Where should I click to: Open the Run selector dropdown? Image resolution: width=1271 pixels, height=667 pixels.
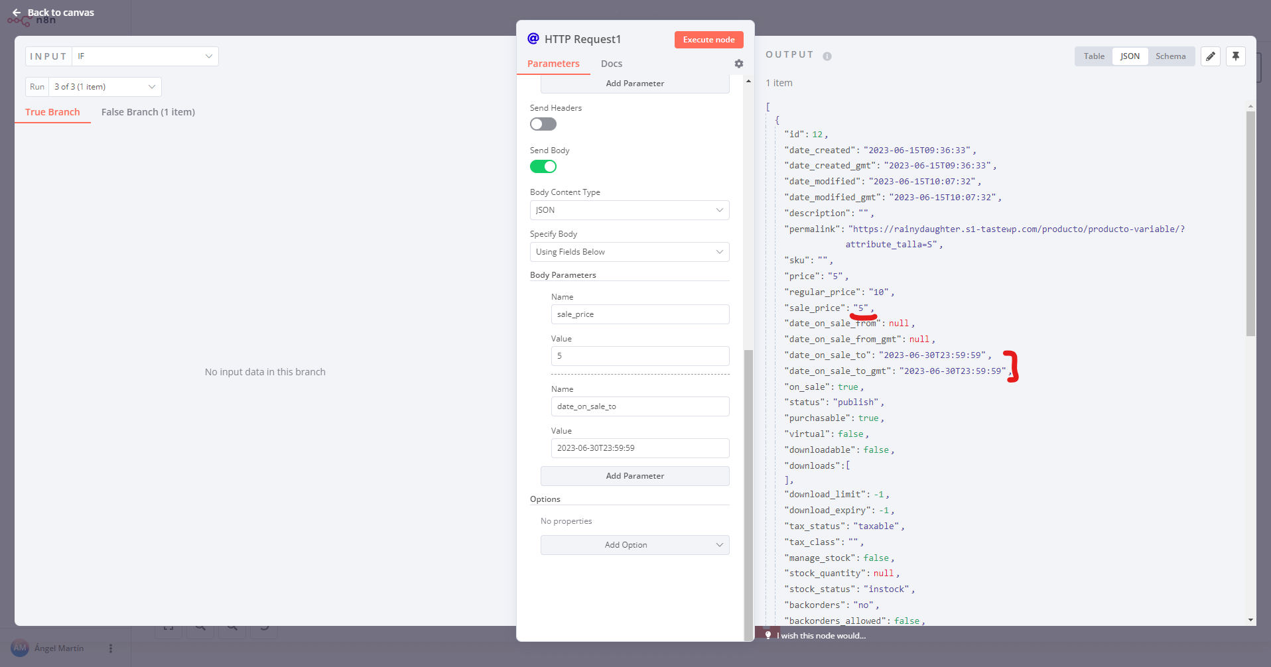pyautogui.click(x=105, y=87)
